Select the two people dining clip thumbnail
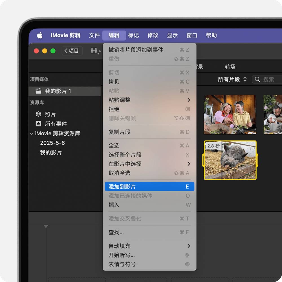Screen dimensions: 282x282 230,114
